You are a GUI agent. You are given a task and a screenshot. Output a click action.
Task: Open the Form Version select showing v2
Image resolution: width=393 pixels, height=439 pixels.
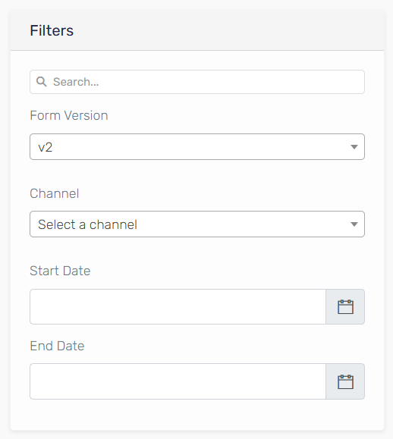click(197, 146)
